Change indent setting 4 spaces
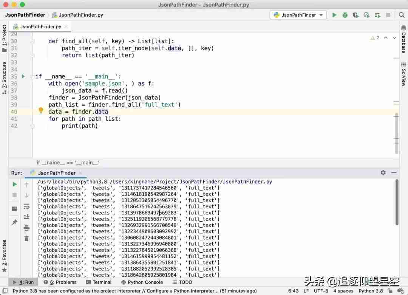The width and height of the screenshot is (408, 295). 343,291
